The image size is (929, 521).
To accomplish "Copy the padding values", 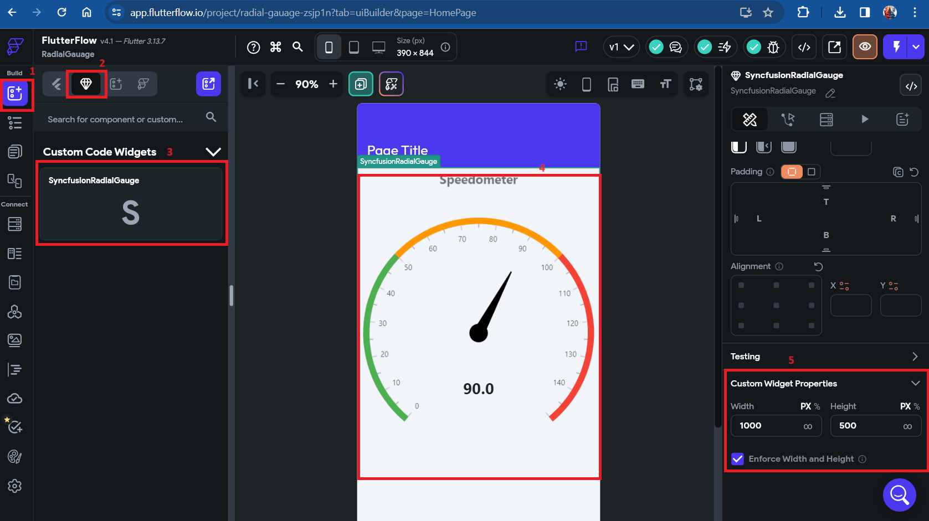I will pos(898,172).
